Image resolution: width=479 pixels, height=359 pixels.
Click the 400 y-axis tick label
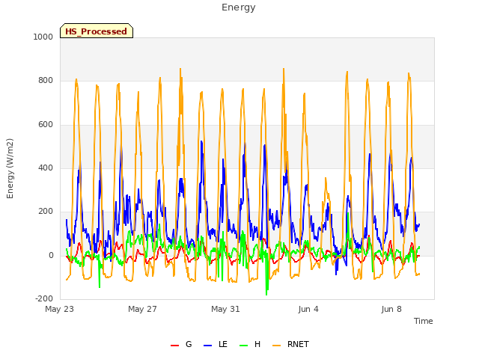point(46,168)
